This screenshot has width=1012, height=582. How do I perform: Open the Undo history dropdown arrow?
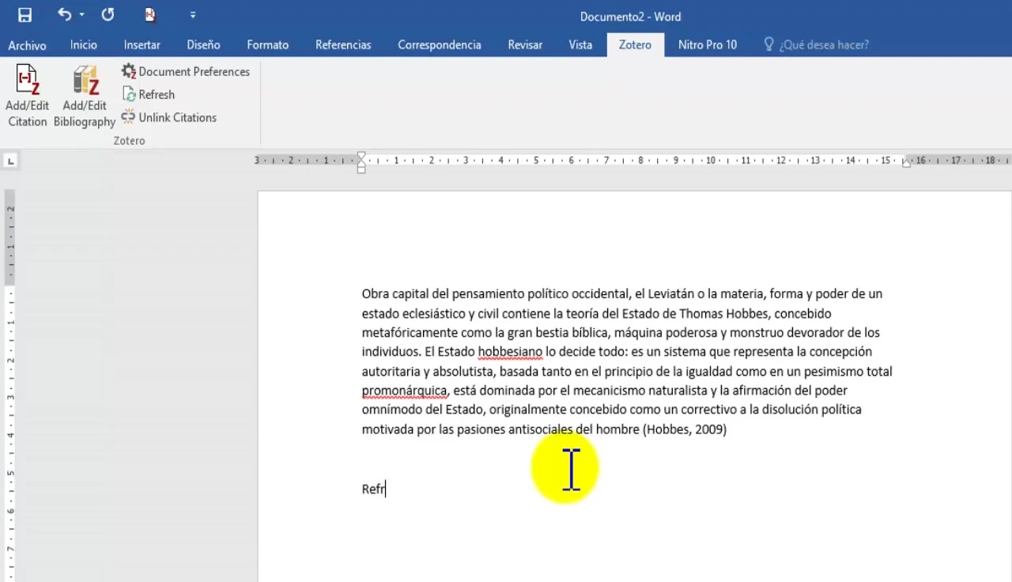(81, 15)
